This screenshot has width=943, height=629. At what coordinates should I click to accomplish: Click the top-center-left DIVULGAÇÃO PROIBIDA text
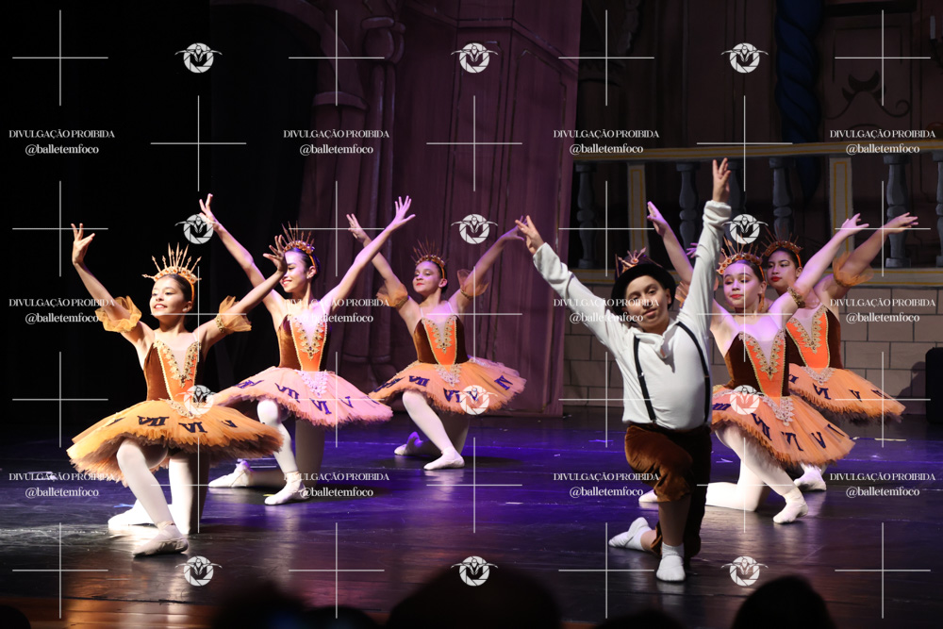pyautogui.click(x=337, y=134)
